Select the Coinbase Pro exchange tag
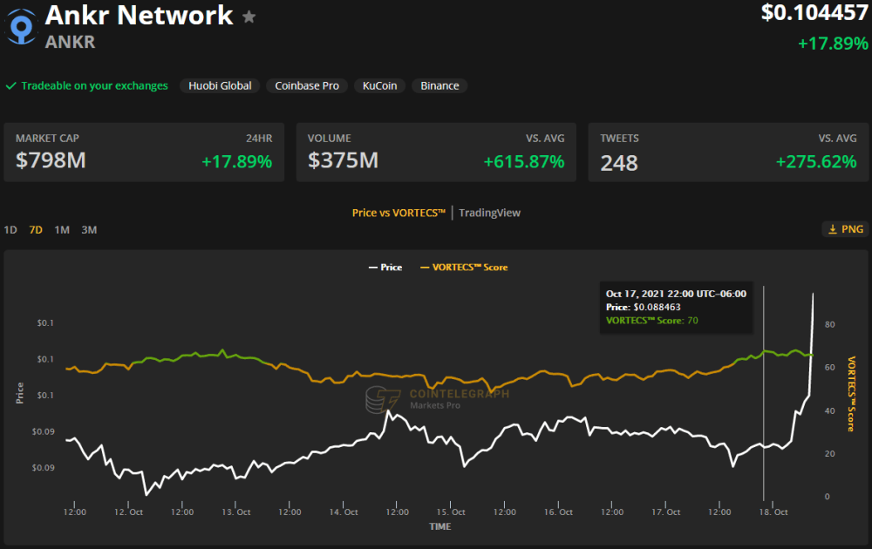This screenshot has width=872, height=549. coord(307,85)
